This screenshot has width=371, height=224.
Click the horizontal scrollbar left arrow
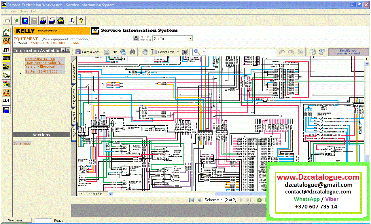click(111, 194)
